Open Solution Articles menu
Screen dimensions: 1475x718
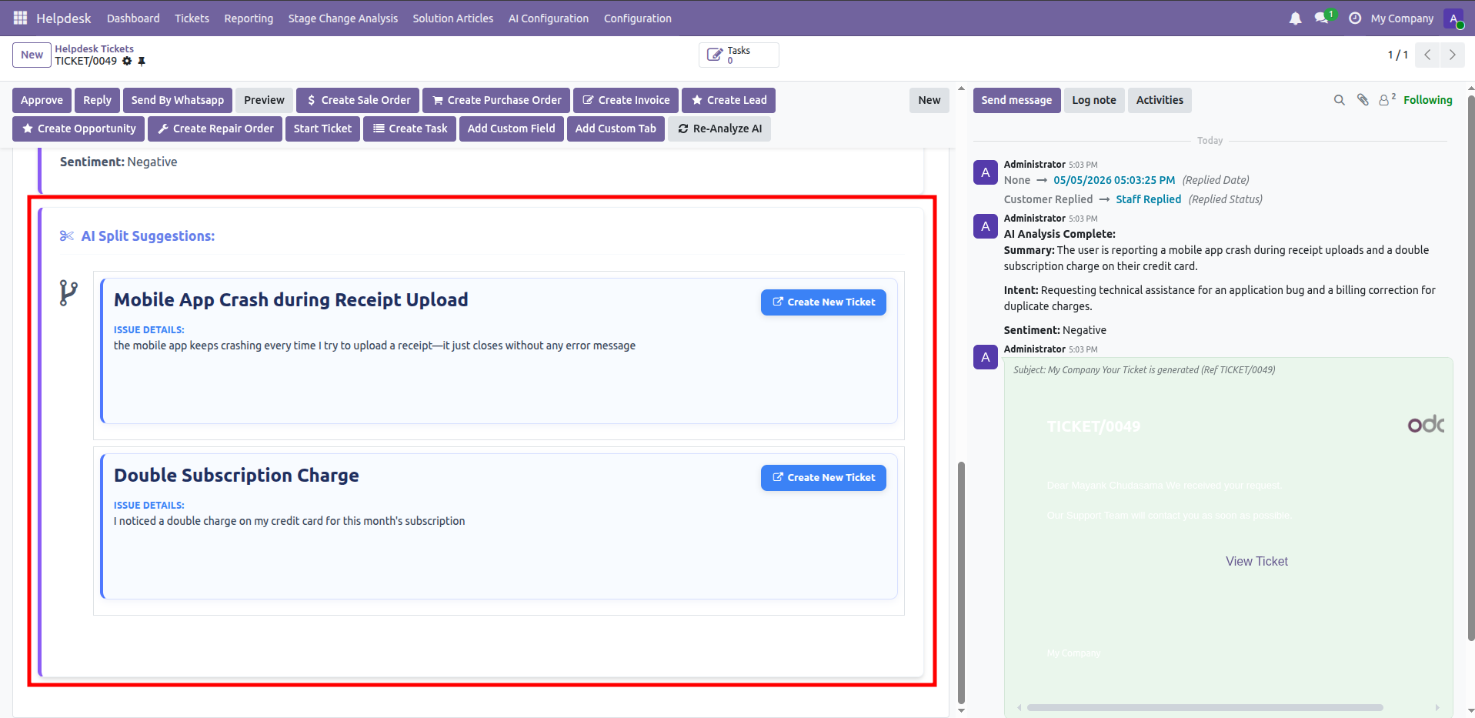453,18
